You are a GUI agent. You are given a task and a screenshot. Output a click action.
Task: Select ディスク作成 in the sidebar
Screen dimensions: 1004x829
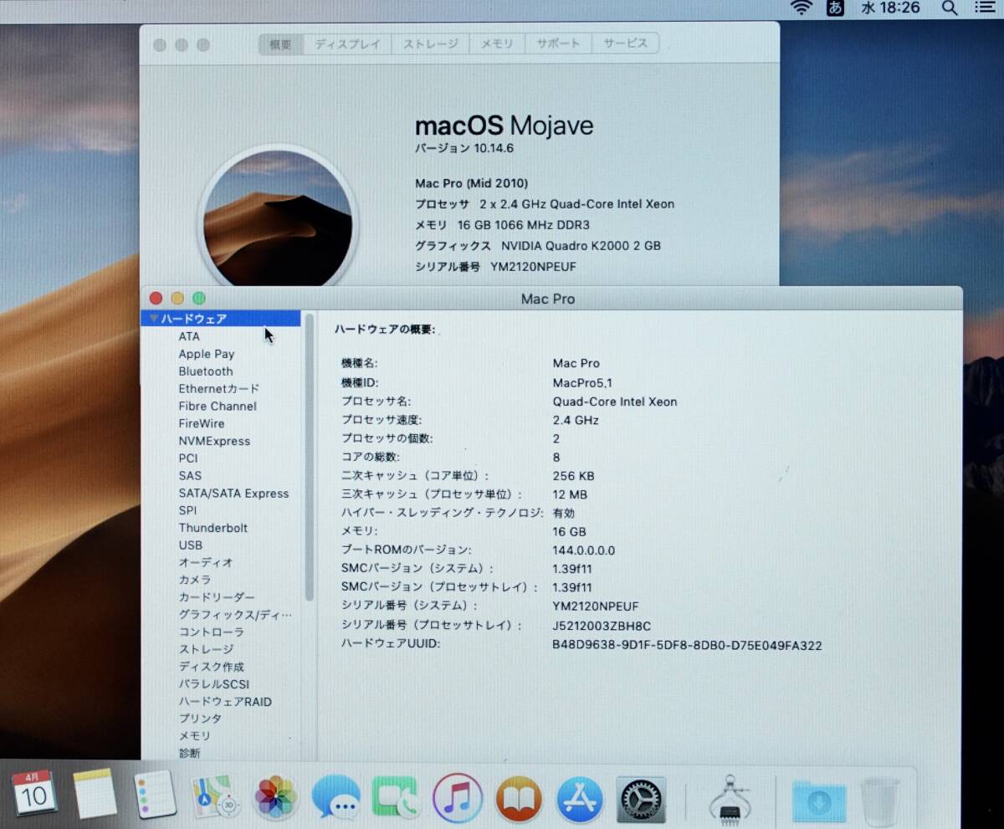coord(212,667)
